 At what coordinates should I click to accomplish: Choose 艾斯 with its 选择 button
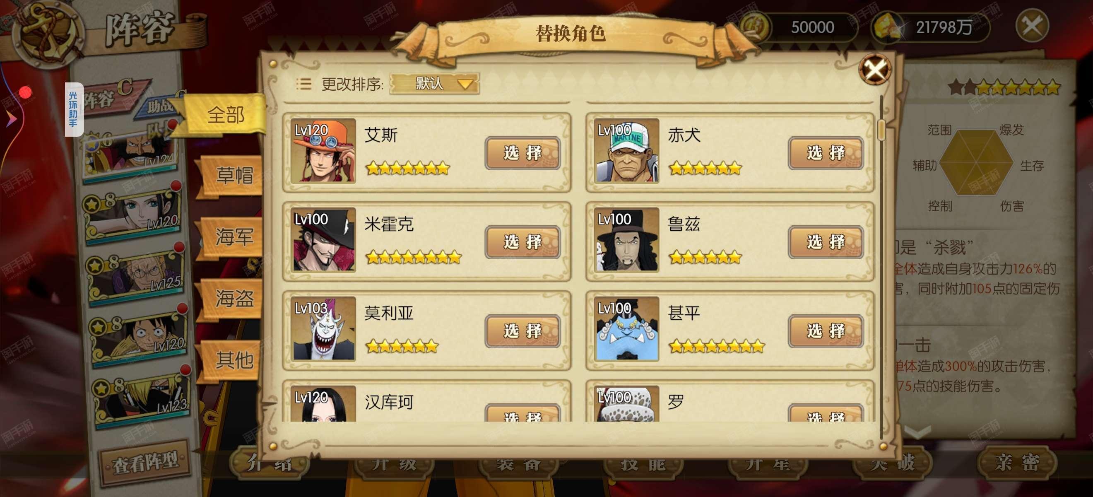point(522,153)
